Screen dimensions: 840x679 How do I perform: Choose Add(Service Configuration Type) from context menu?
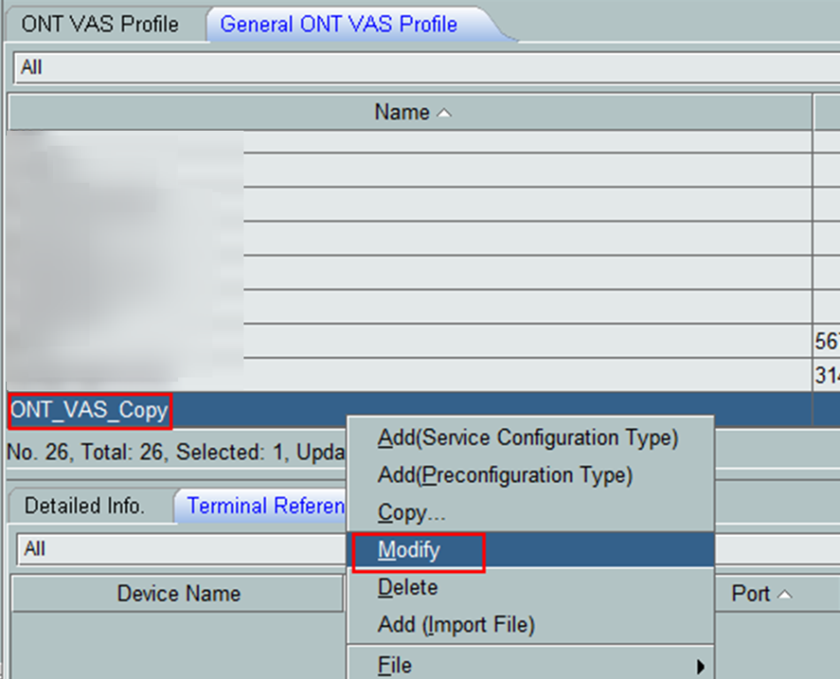point(528,438)
